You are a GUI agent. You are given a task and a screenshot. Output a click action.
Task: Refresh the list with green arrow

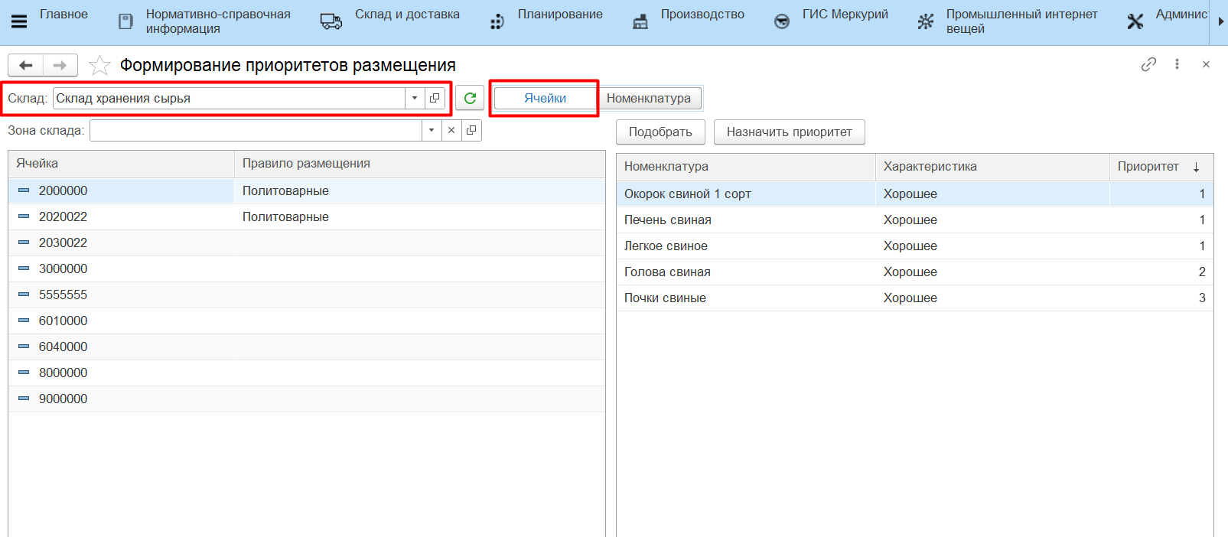click(470, 98)
